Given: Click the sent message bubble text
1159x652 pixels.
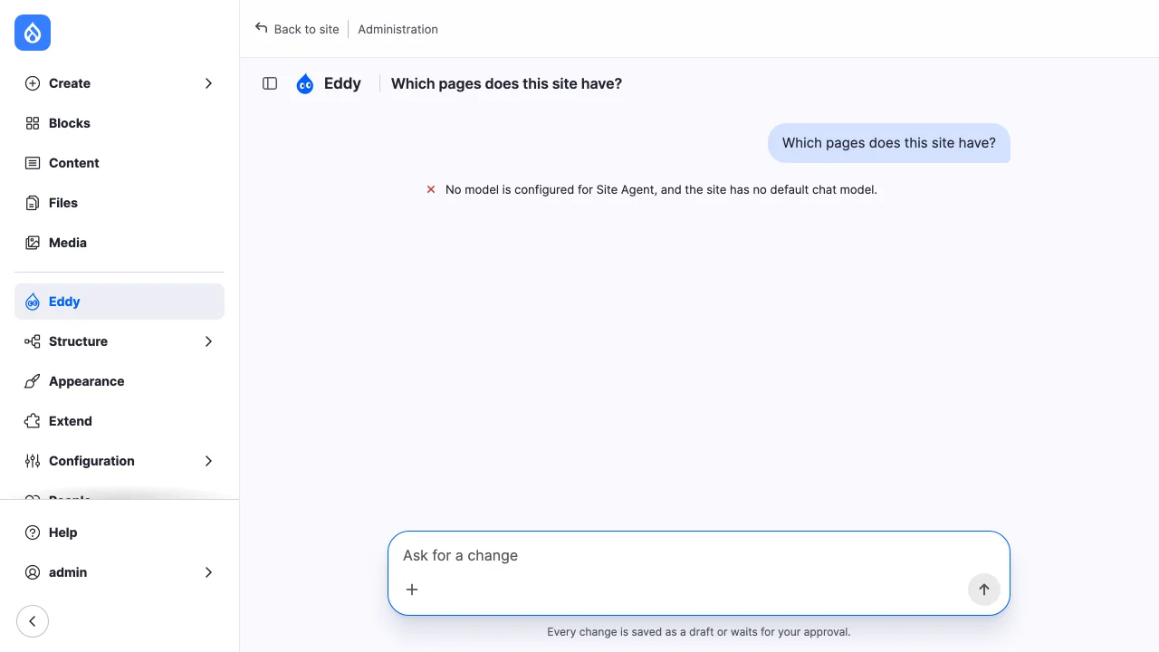Looking at the screenshot, I should pyautogui.click(x=889, y=143).
